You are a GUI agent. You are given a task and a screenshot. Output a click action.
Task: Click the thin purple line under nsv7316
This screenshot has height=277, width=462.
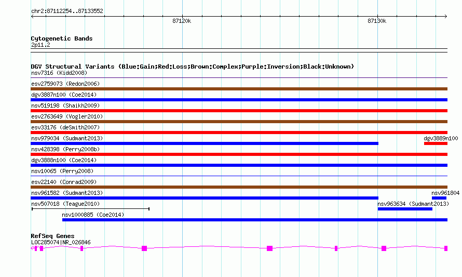(239, 78)
